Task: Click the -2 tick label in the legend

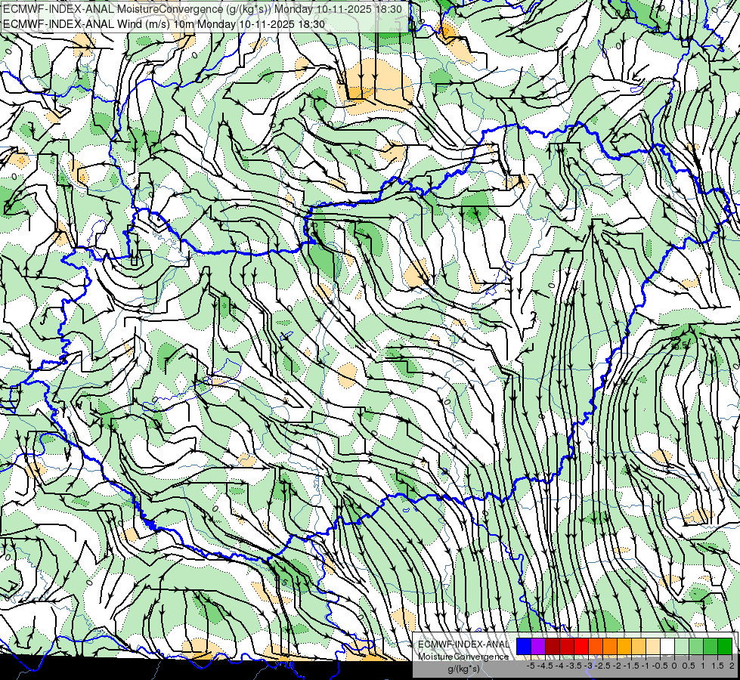Action: coord(617,666)
